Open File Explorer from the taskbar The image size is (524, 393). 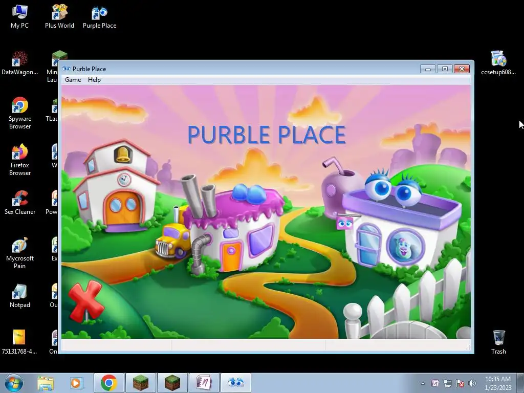point(46,383)
